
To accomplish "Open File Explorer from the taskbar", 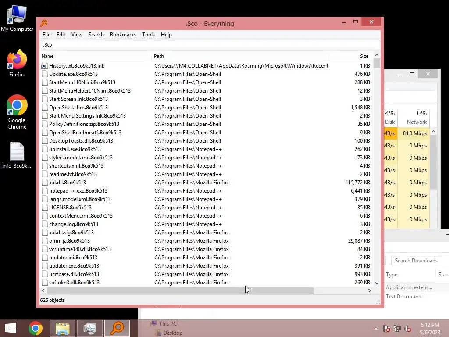I will tap(62, 328).
